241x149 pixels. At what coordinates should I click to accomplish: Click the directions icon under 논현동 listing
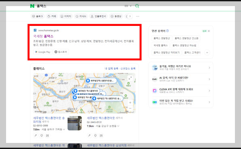[x=90, y=136]
